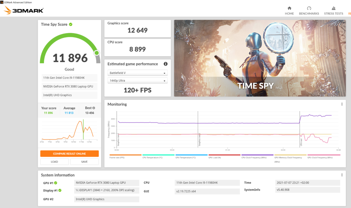Open the Battlefield V game dropdown

(x=138, y=73)
